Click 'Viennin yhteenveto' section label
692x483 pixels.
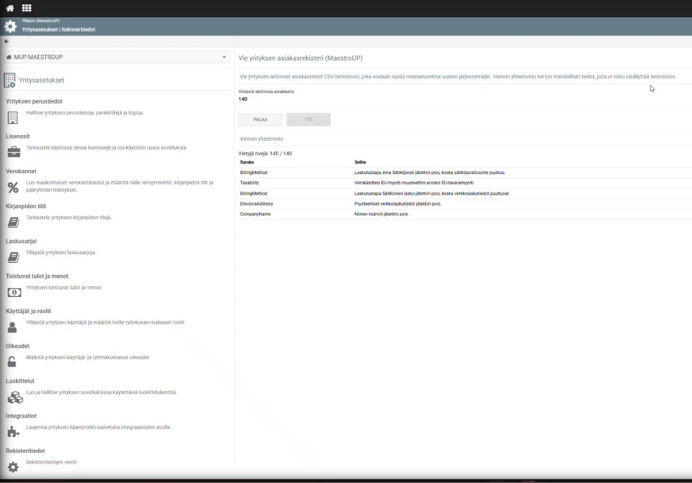coord(261,139)
